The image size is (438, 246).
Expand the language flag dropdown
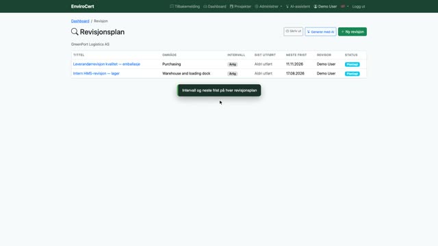(345, 6)
